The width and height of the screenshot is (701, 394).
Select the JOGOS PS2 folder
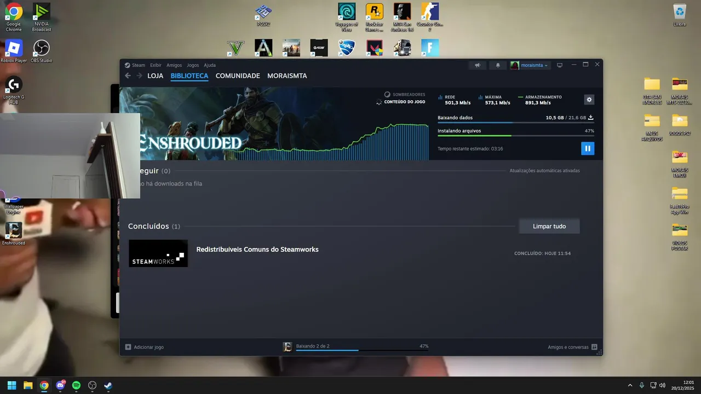[x=680, y=125]
